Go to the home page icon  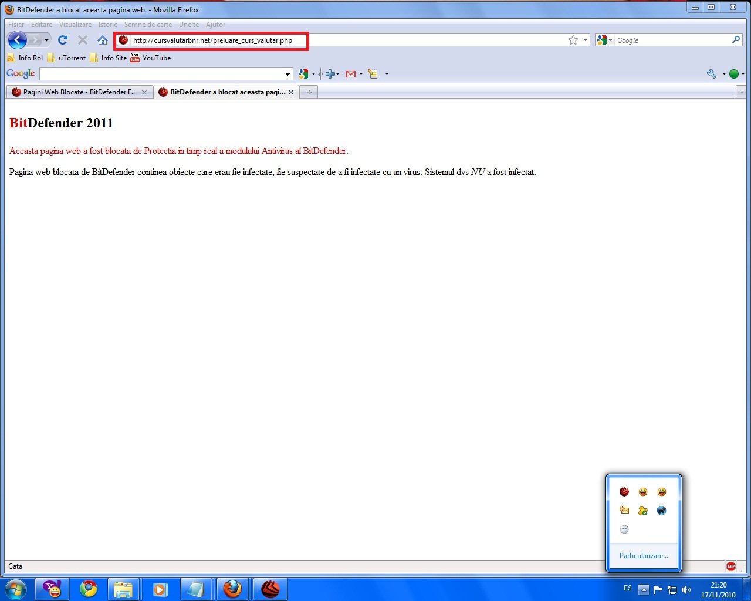point(103,40)
